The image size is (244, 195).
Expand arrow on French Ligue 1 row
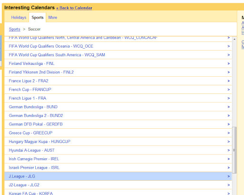tap(229, 98)
